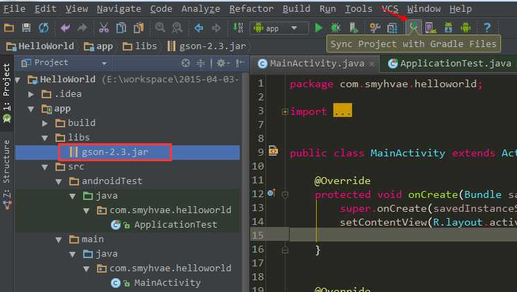Collapse the onCreate method fold marker
The height and width of the screenshot is (292, 517).
click(285, 195)
